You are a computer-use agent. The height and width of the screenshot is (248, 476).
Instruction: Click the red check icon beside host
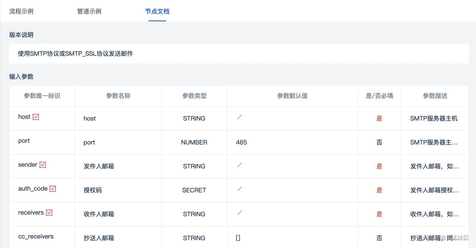pyautogui.click(x=36, y=117)
